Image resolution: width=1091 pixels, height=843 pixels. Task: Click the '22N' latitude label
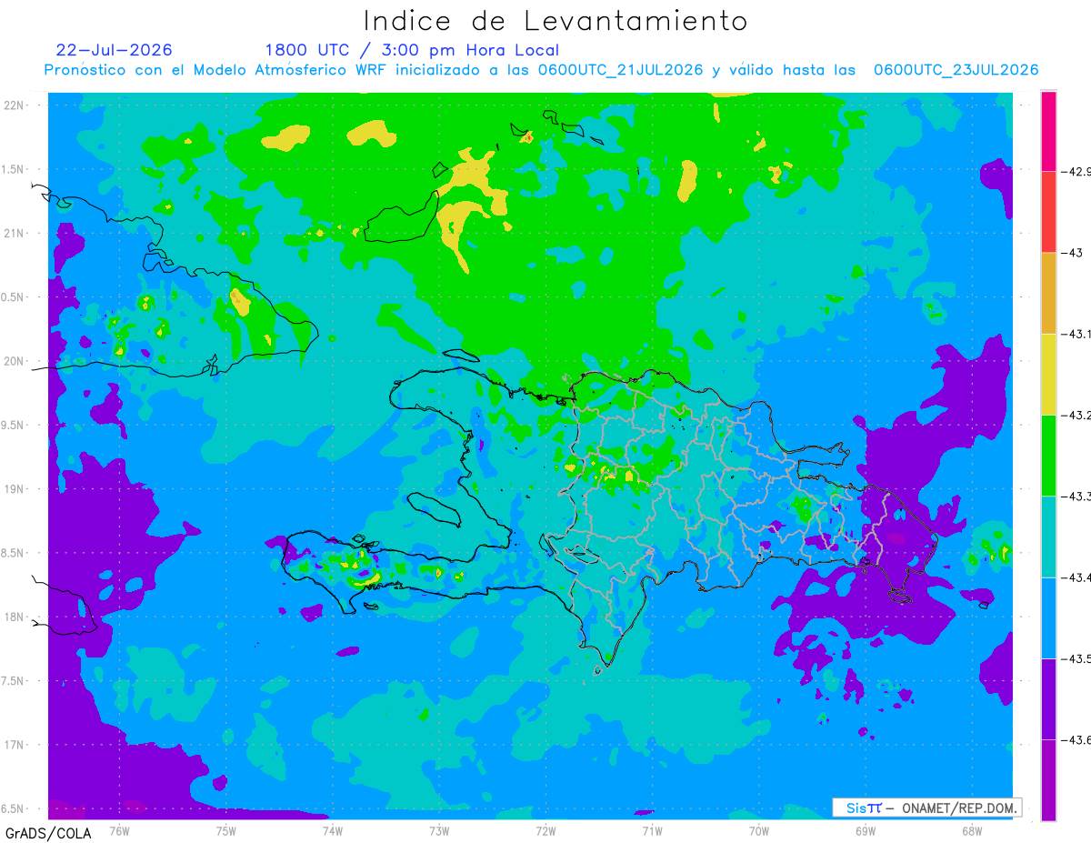(15, 105)
